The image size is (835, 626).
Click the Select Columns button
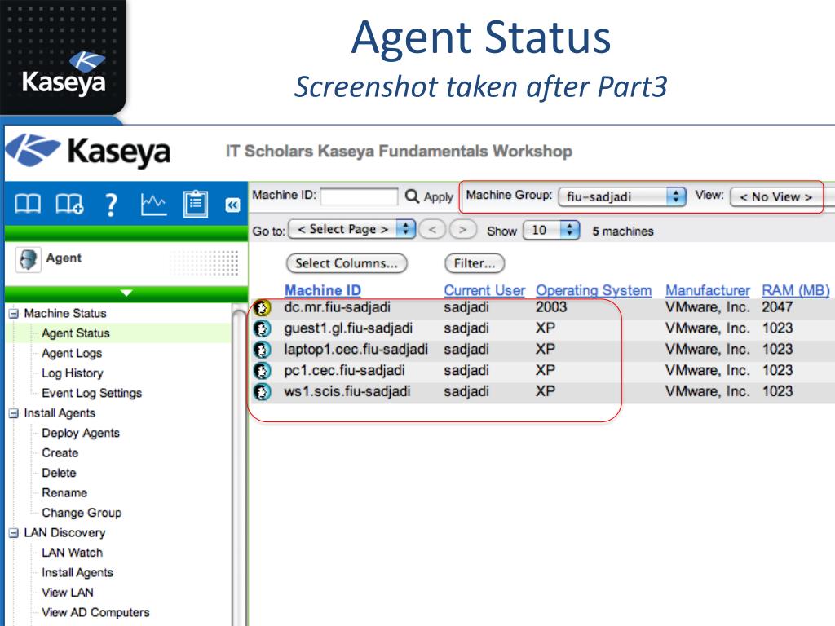coord(347,263)
